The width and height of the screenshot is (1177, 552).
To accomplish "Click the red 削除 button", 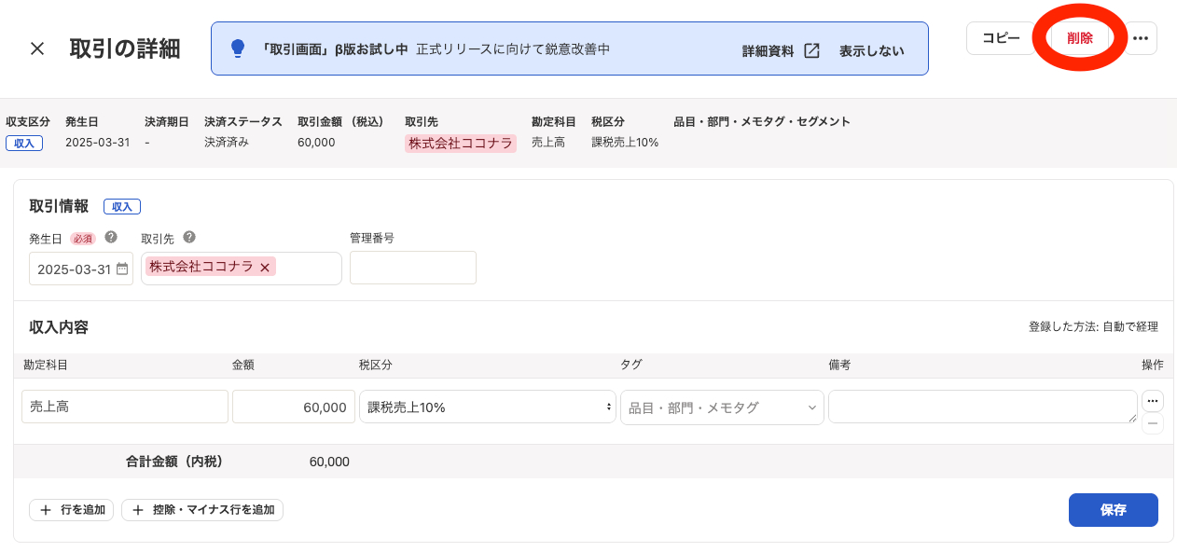I will coord(1079,39).
